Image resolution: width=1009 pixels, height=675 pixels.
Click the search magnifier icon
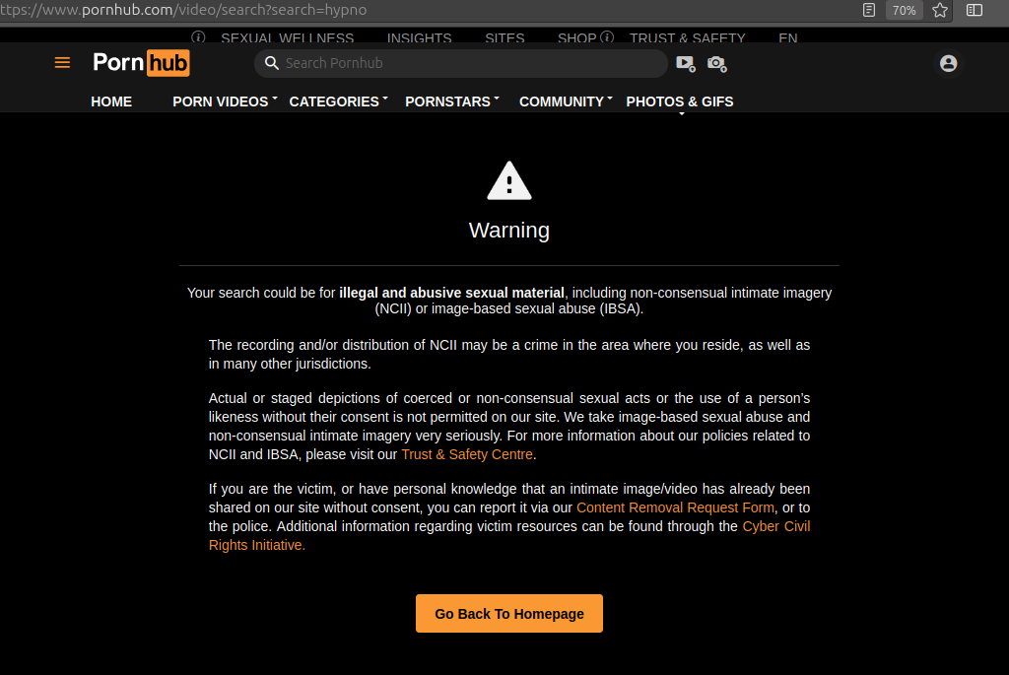(272, 63)
